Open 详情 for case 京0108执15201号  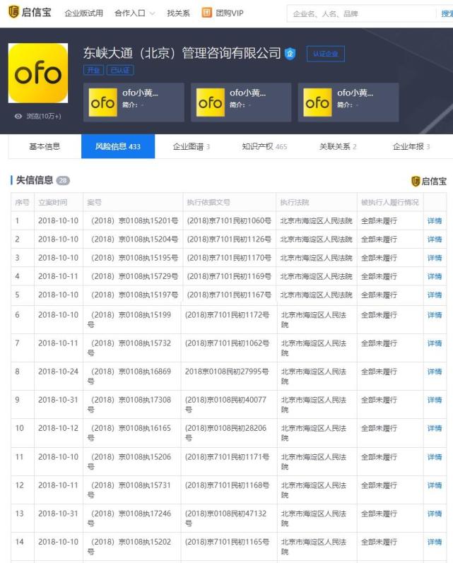pyautogui.click(x=435, y=221)
